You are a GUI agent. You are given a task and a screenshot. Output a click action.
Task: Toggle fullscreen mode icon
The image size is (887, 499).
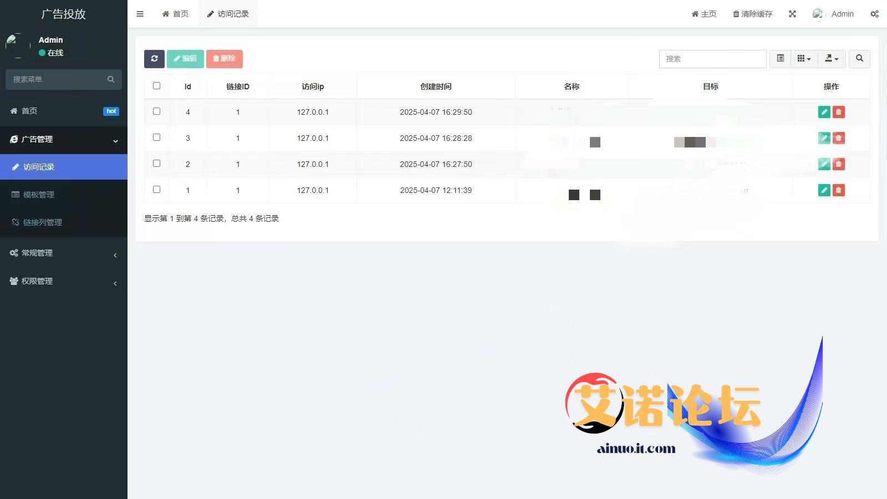[x=792, y=14]
